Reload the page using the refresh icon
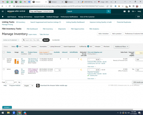 (x=9, y=6)
